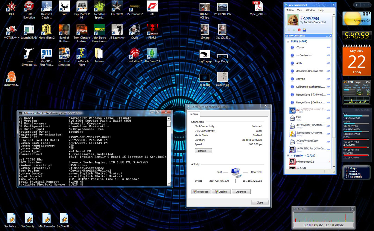This screenshot has height=231, width=374.
Task: Collapse the MSN (14/67) contact group
Action: pos(288,42)
